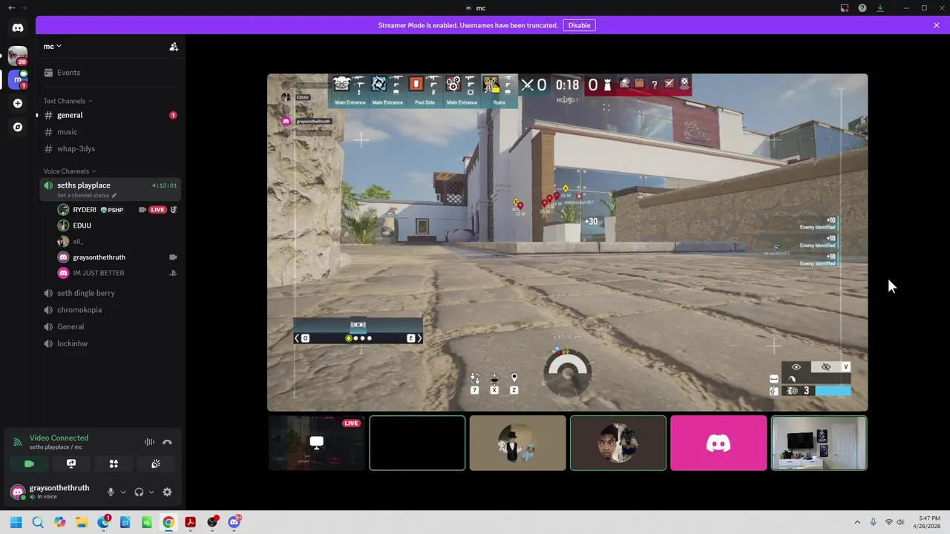Click Add a Server plus icon
This screenshot has height=534, width=950.
18,103
